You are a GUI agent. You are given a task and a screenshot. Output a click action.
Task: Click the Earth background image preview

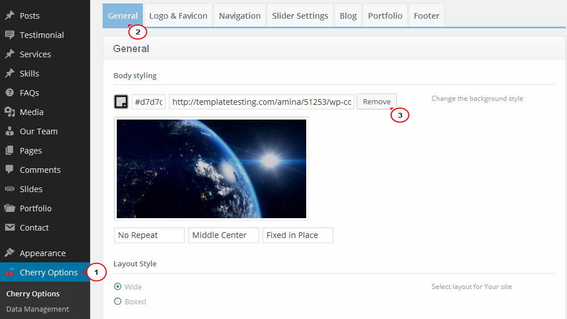(x=211, y=169)
